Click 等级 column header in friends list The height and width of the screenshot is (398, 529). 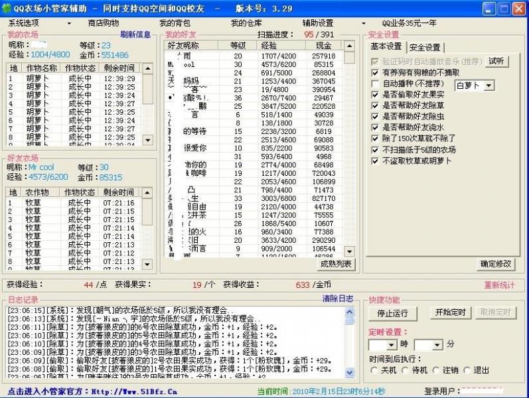tap(238, 46)
